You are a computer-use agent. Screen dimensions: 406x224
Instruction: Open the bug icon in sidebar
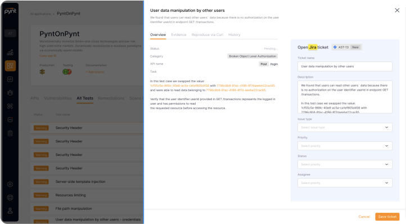[x=10, y=93]
